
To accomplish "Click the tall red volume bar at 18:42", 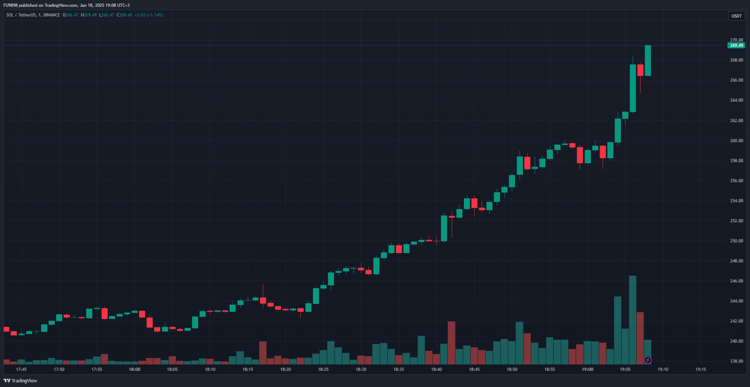I will tap(451, 343).
